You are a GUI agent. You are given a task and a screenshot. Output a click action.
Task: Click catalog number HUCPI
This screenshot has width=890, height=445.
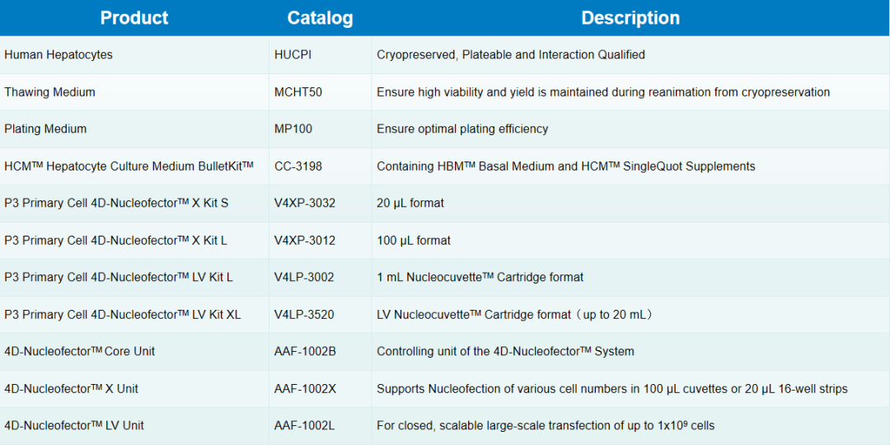(x=293, y=55)
